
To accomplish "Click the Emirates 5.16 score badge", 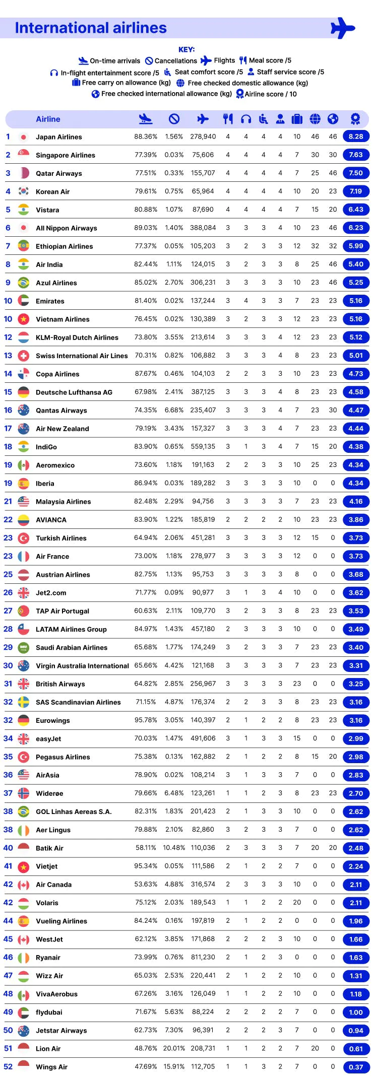I will click(x=355, y=301).
